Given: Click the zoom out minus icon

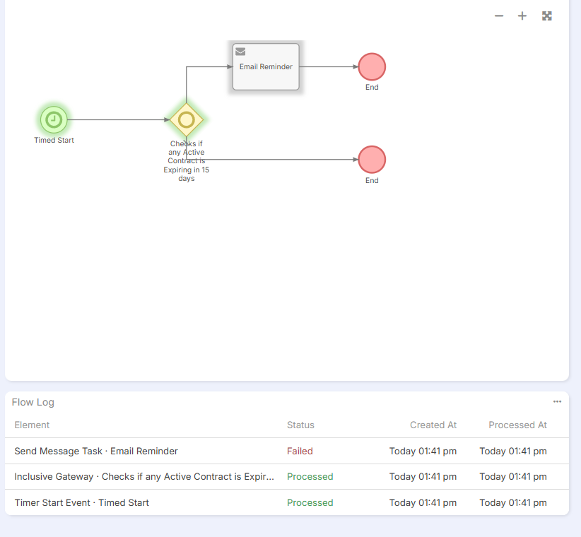Looking at the screenshot, I should tap(499, 16).
